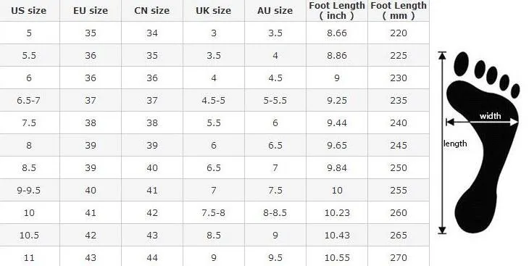
Task: Click the Foot Length (mm) header
Action: [399, 10]
